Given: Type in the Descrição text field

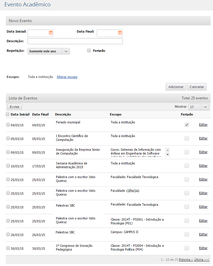Looking at the screenshot, I should pyautogui.click(x=75, y=41).
